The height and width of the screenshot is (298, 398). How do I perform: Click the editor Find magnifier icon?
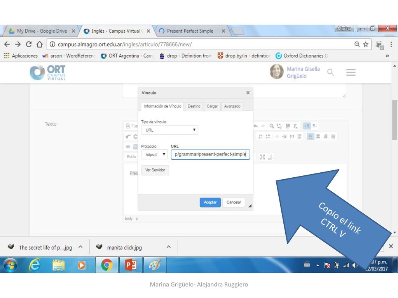click(272, 126)
